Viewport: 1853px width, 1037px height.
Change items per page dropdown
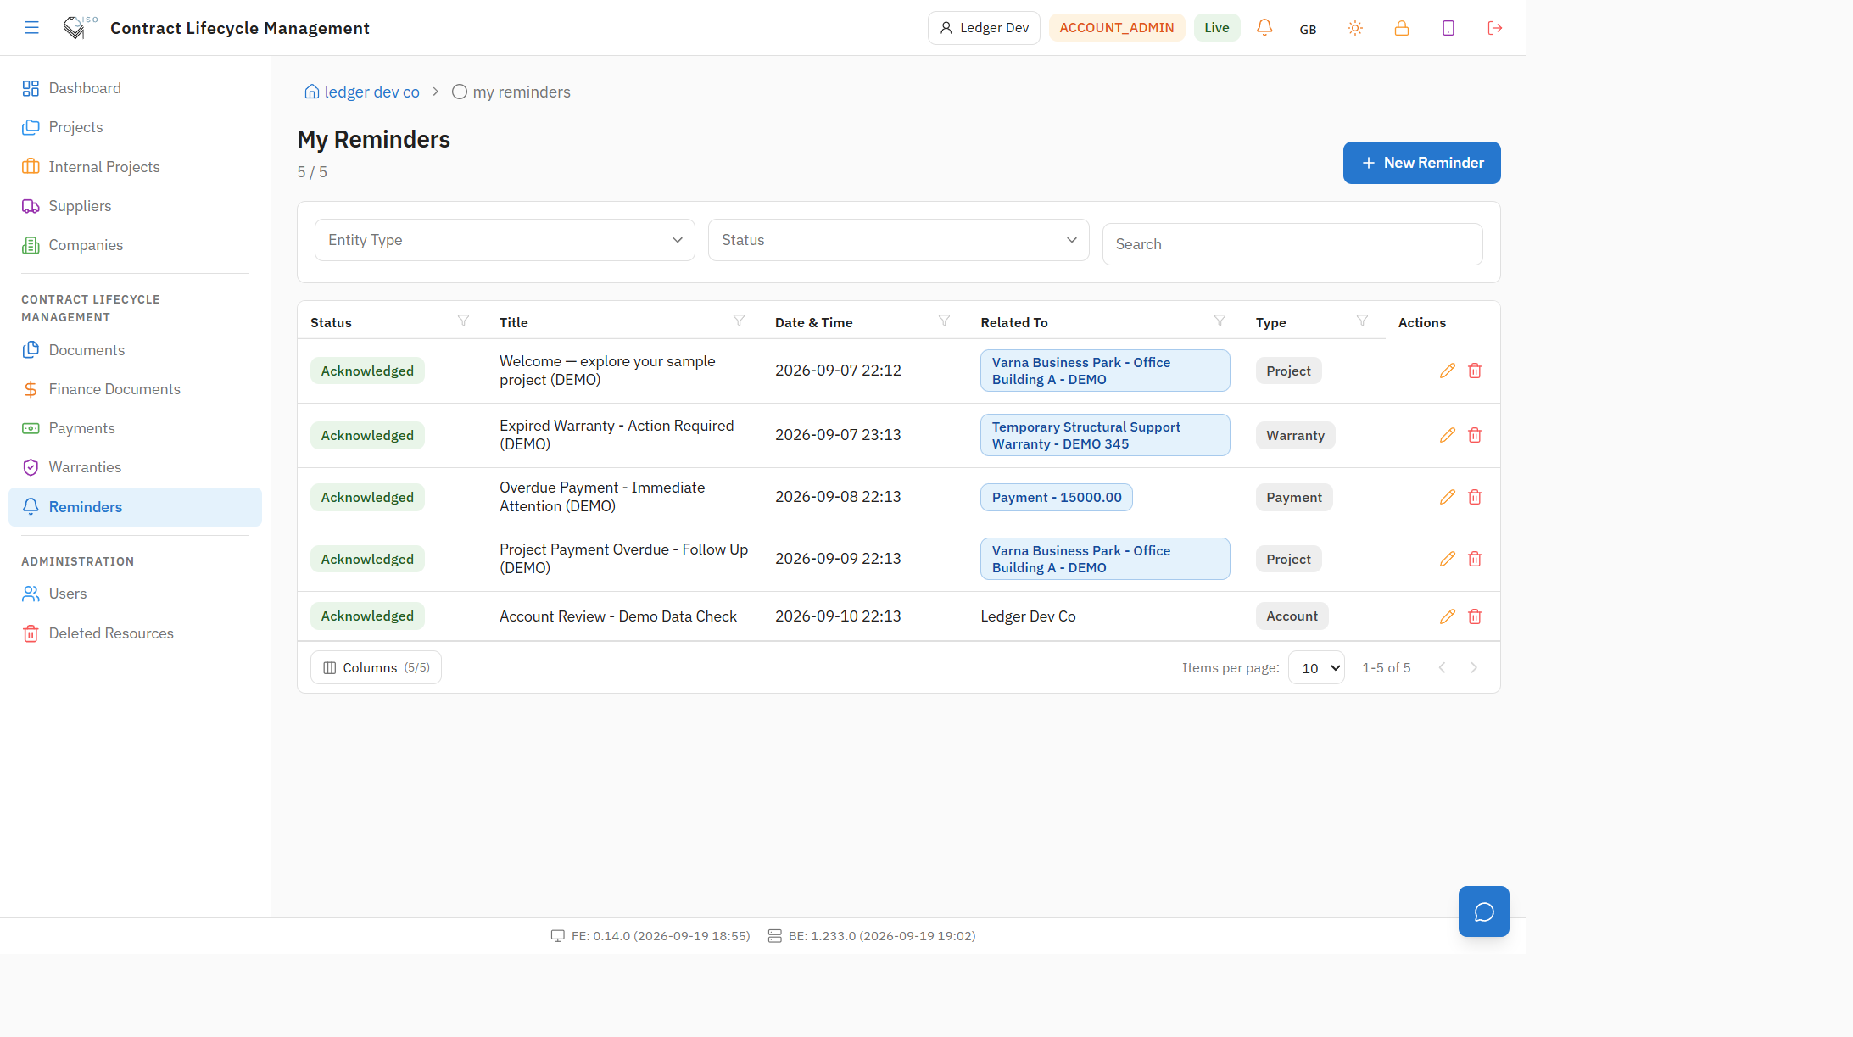pyautogui.click(x=1316, y=668)
